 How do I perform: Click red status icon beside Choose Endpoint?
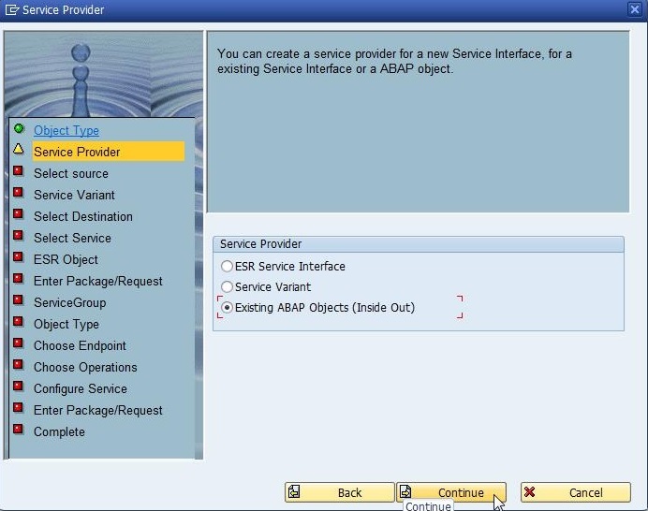click(x=19, y=344)
